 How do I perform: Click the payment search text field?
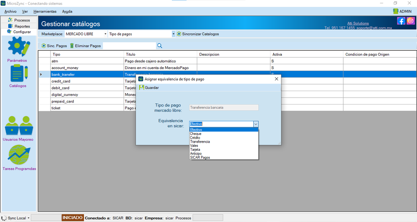click(129, 46)
